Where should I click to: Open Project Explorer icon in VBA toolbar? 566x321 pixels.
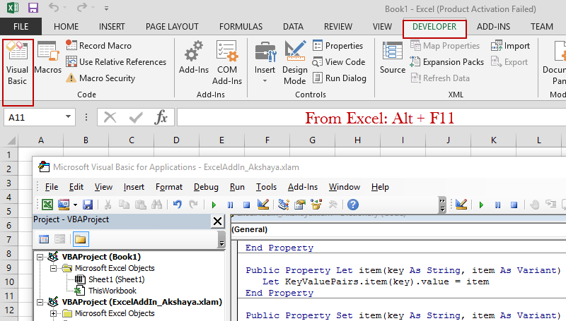pyautogui.click(x=284, y=205)
